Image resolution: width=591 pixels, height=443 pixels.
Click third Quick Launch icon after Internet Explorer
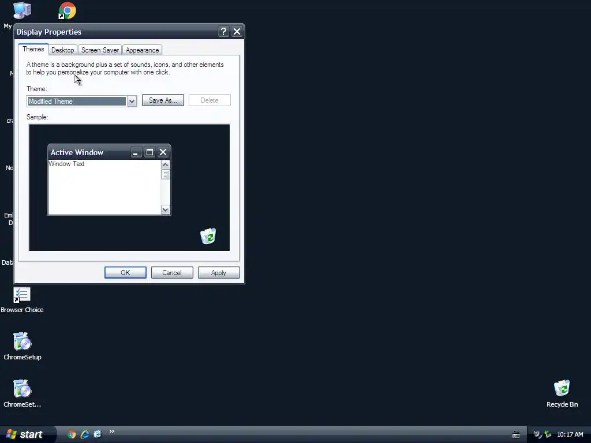[x=98, y=434]
